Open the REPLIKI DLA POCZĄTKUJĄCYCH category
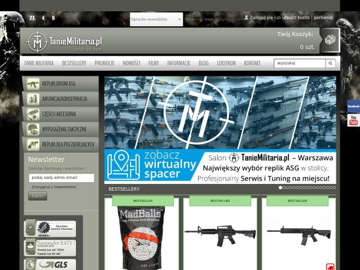The width and height of the screenshot is (360, 270). pos(60,145)
